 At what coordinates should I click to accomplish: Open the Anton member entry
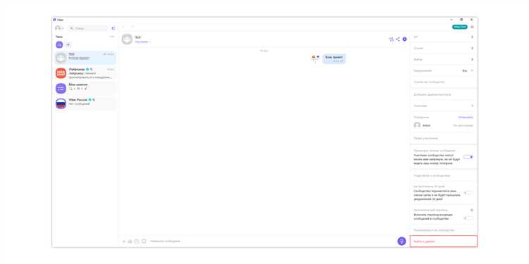[x=444, y=125]
